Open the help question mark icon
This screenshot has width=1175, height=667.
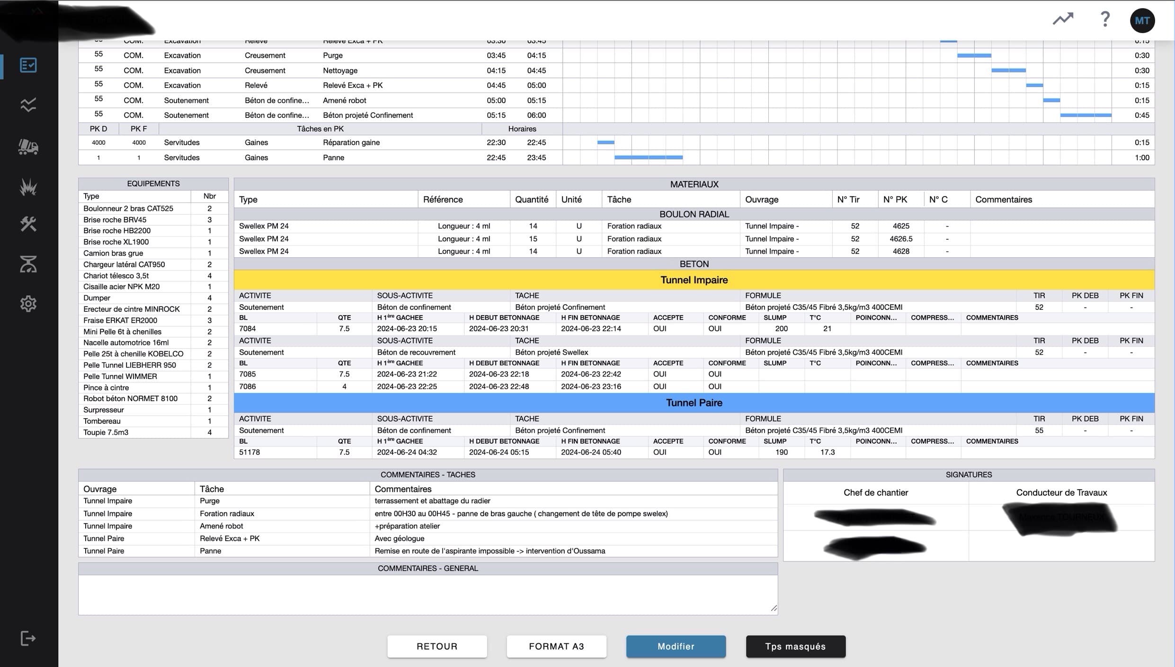click(x=1104, y=19)
